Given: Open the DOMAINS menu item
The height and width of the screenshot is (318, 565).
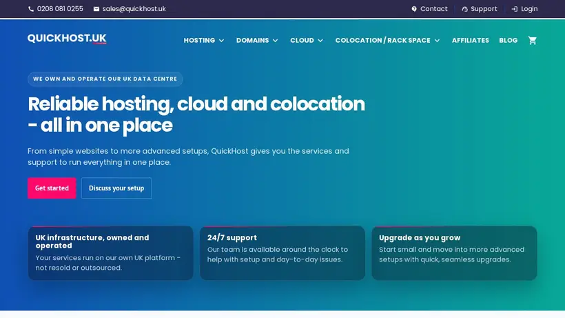Looking at the screenshot, I should (x=253, y=41).
